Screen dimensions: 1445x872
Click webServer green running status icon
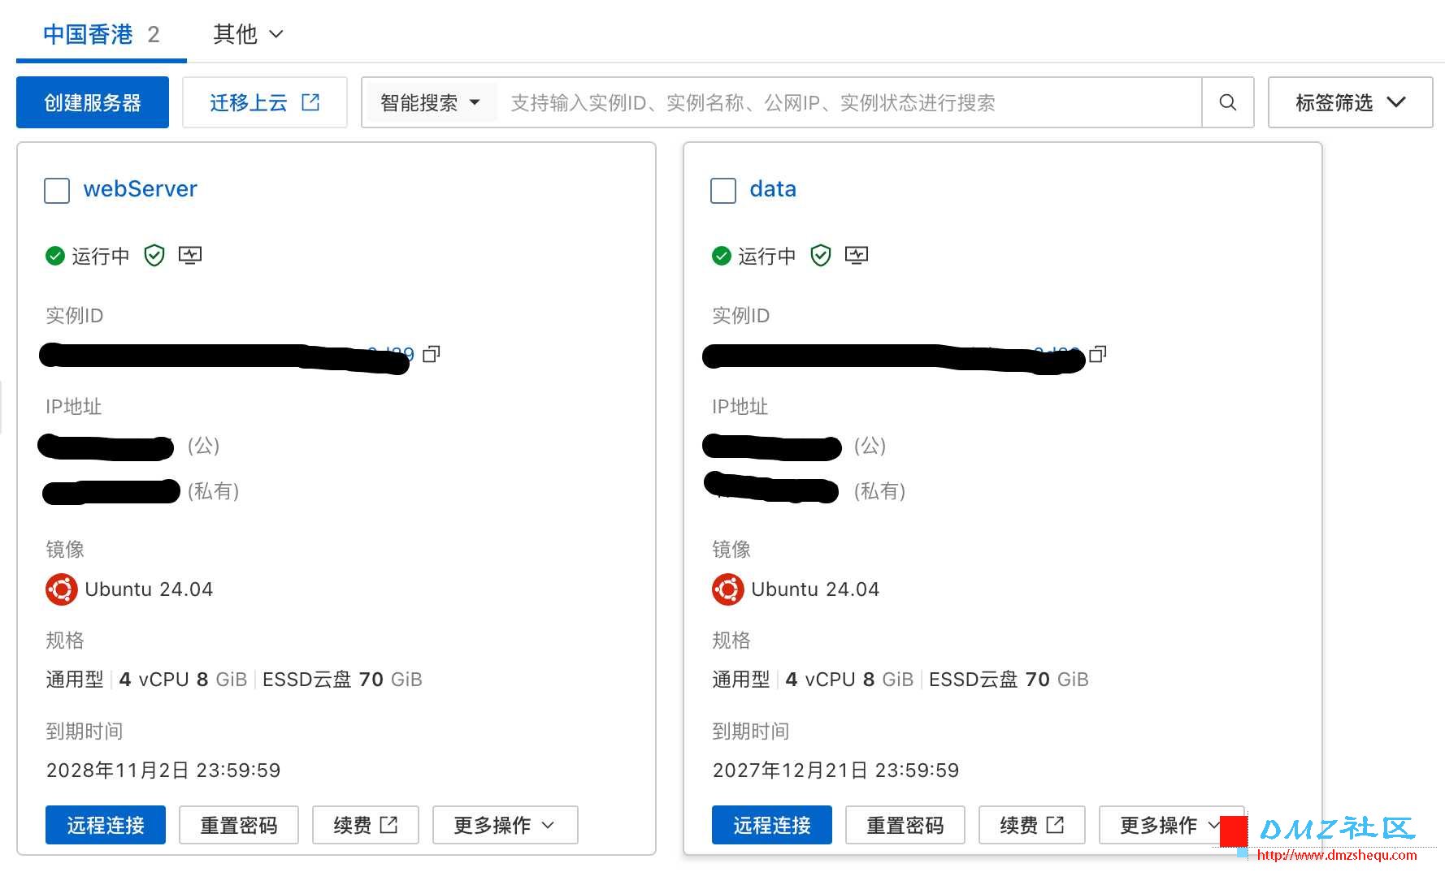click(x=55, y=256)
